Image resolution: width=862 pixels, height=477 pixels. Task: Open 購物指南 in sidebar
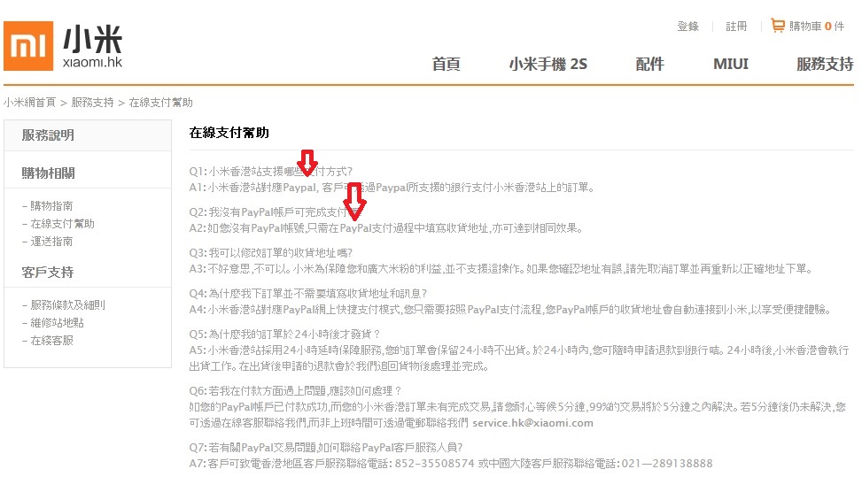pos(51,206)
